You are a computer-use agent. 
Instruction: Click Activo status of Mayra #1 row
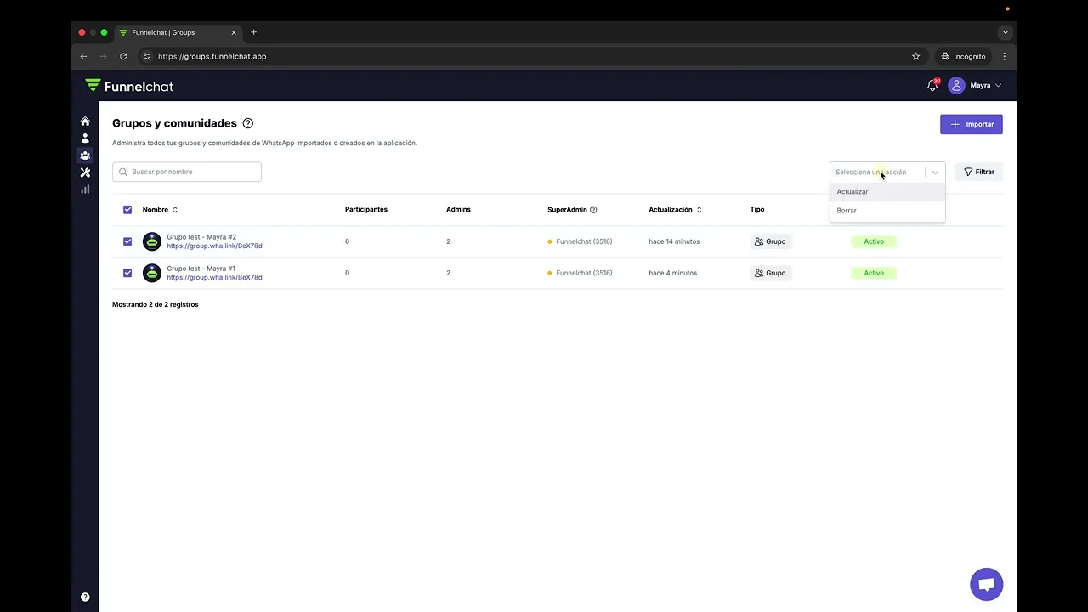[874, 273]
